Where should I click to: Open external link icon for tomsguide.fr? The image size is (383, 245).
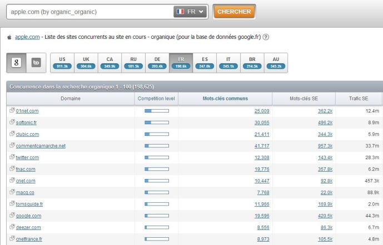coord(12,203)
